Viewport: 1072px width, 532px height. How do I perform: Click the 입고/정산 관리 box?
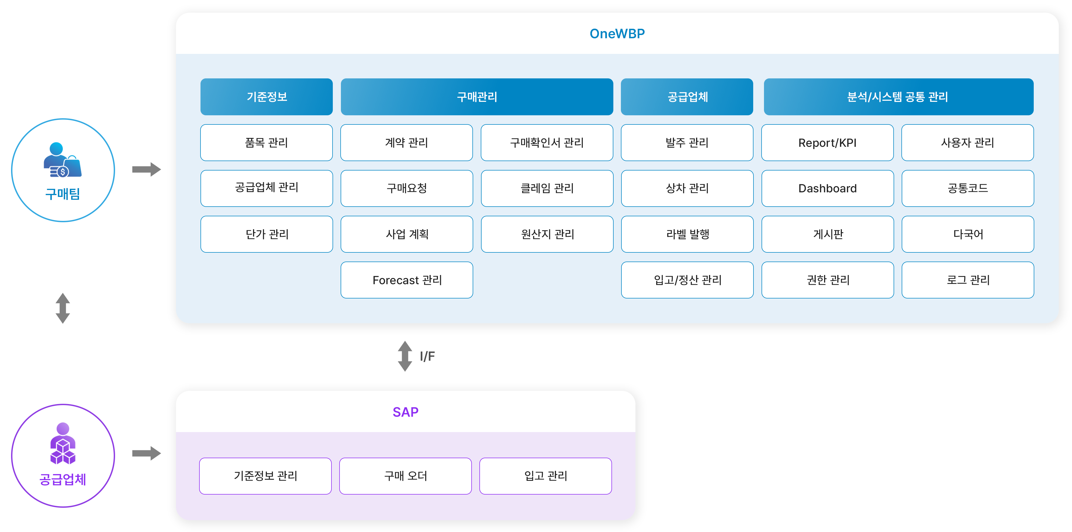(687, 280)
